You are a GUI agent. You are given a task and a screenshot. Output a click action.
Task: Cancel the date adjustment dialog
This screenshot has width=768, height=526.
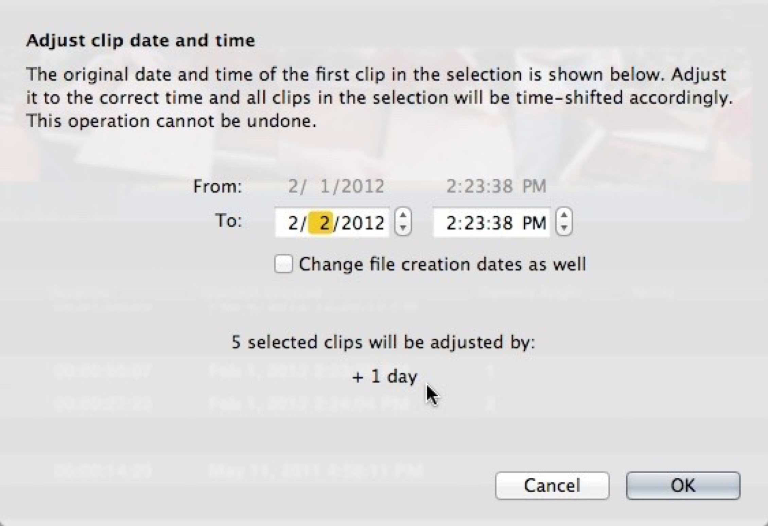(x=552, y=486)
